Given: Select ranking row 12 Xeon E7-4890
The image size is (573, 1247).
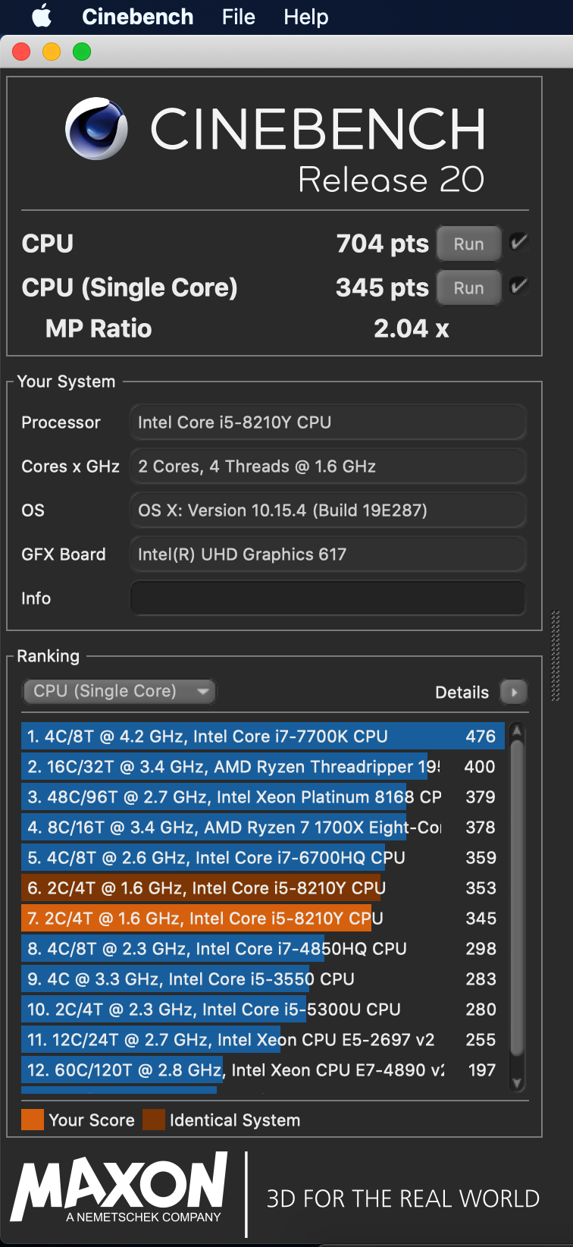Looking at the screenshot, I should pos(262,1070).
